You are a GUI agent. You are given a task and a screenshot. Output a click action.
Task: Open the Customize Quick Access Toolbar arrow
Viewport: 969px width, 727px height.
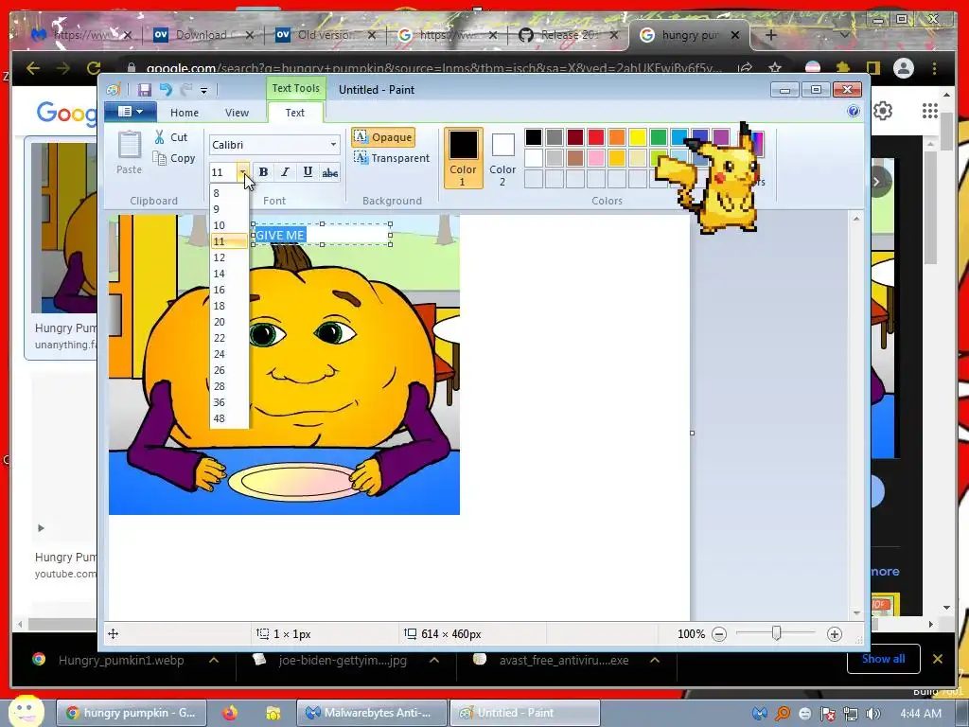tap(204, 90)
